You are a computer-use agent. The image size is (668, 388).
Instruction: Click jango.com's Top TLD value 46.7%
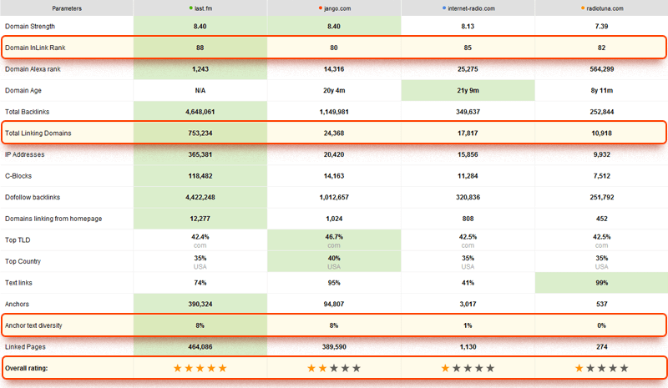(333, 237)
